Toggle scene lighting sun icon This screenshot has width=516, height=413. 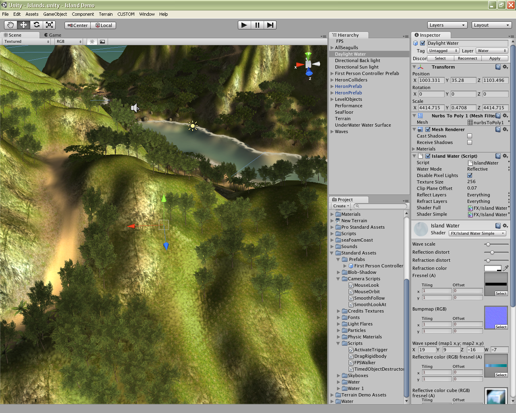[x=92, y=42]
